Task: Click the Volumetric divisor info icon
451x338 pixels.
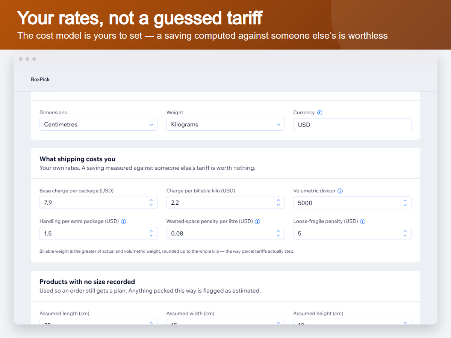Action: pos(340,191)
